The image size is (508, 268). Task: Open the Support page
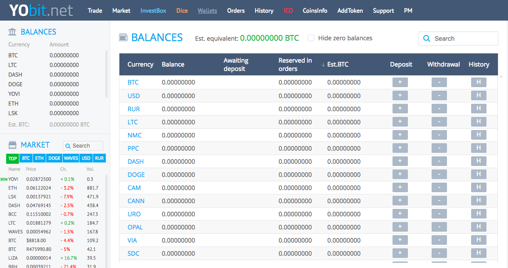pos(383,11)
